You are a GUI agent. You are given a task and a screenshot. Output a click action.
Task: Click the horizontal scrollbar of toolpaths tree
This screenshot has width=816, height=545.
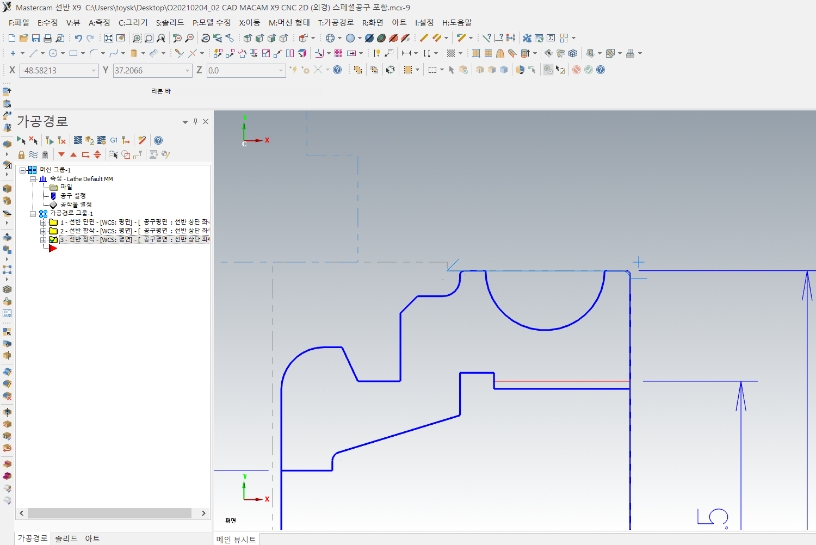[109, 513]
